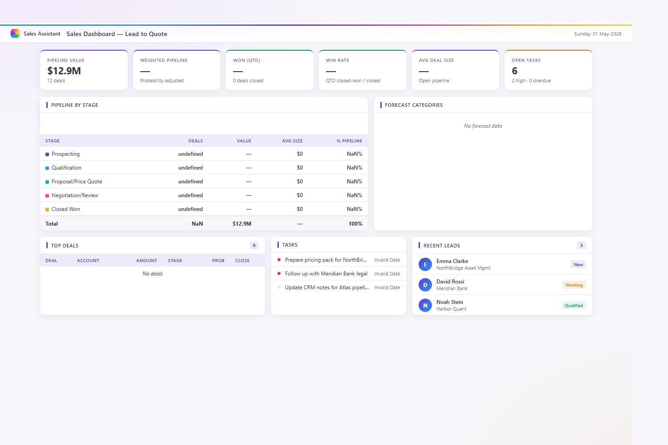Click Emma Clarke's avatar circle
Screen dimensions: 668x445
[x=425, y=264]
